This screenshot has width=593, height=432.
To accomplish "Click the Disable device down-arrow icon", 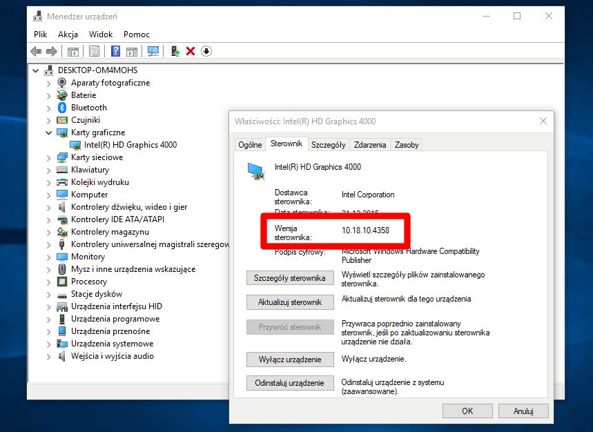I will pyautogui.click(x=206, y=51).
